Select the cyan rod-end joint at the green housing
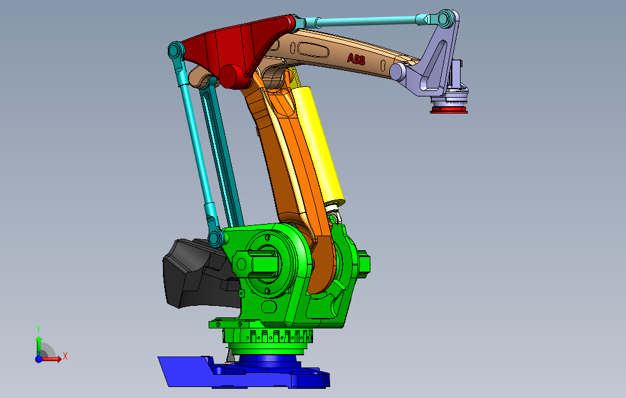 click(217, 238)
